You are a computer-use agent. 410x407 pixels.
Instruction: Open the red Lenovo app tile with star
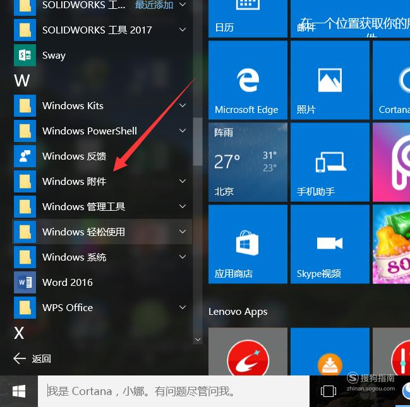coord(248,351)
